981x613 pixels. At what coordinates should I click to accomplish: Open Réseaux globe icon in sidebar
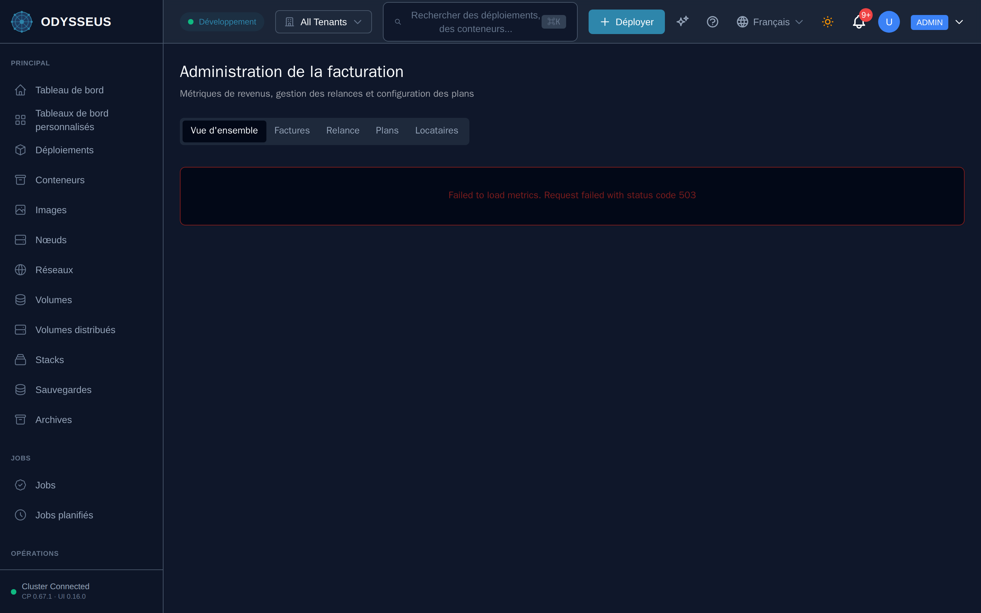click(x=20, y=270)
